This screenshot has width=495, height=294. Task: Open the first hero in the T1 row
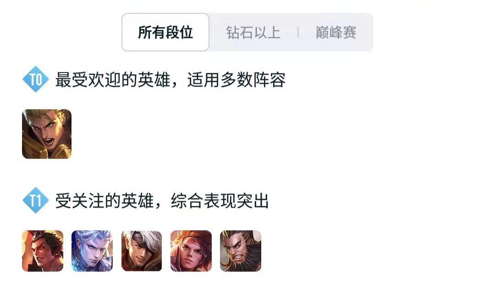[43, 251]
